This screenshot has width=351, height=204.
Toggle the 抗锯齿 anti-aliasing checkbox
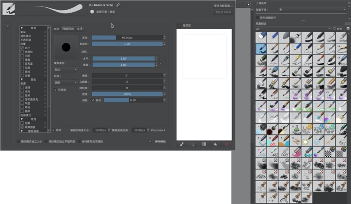click(55, 90)
